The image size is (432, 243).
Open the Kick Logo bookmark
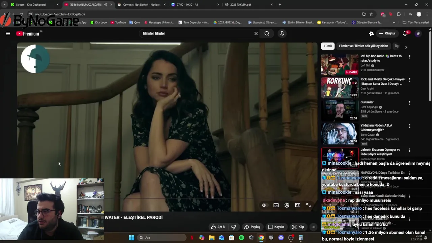pos(98,23)
